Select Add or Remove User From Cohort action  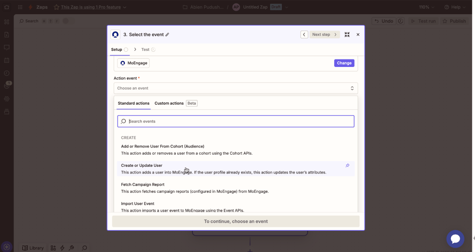236,150
